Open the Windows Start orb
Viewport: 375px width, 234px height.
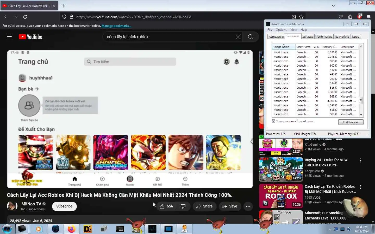pyautogui.click(x=7, y=229)
